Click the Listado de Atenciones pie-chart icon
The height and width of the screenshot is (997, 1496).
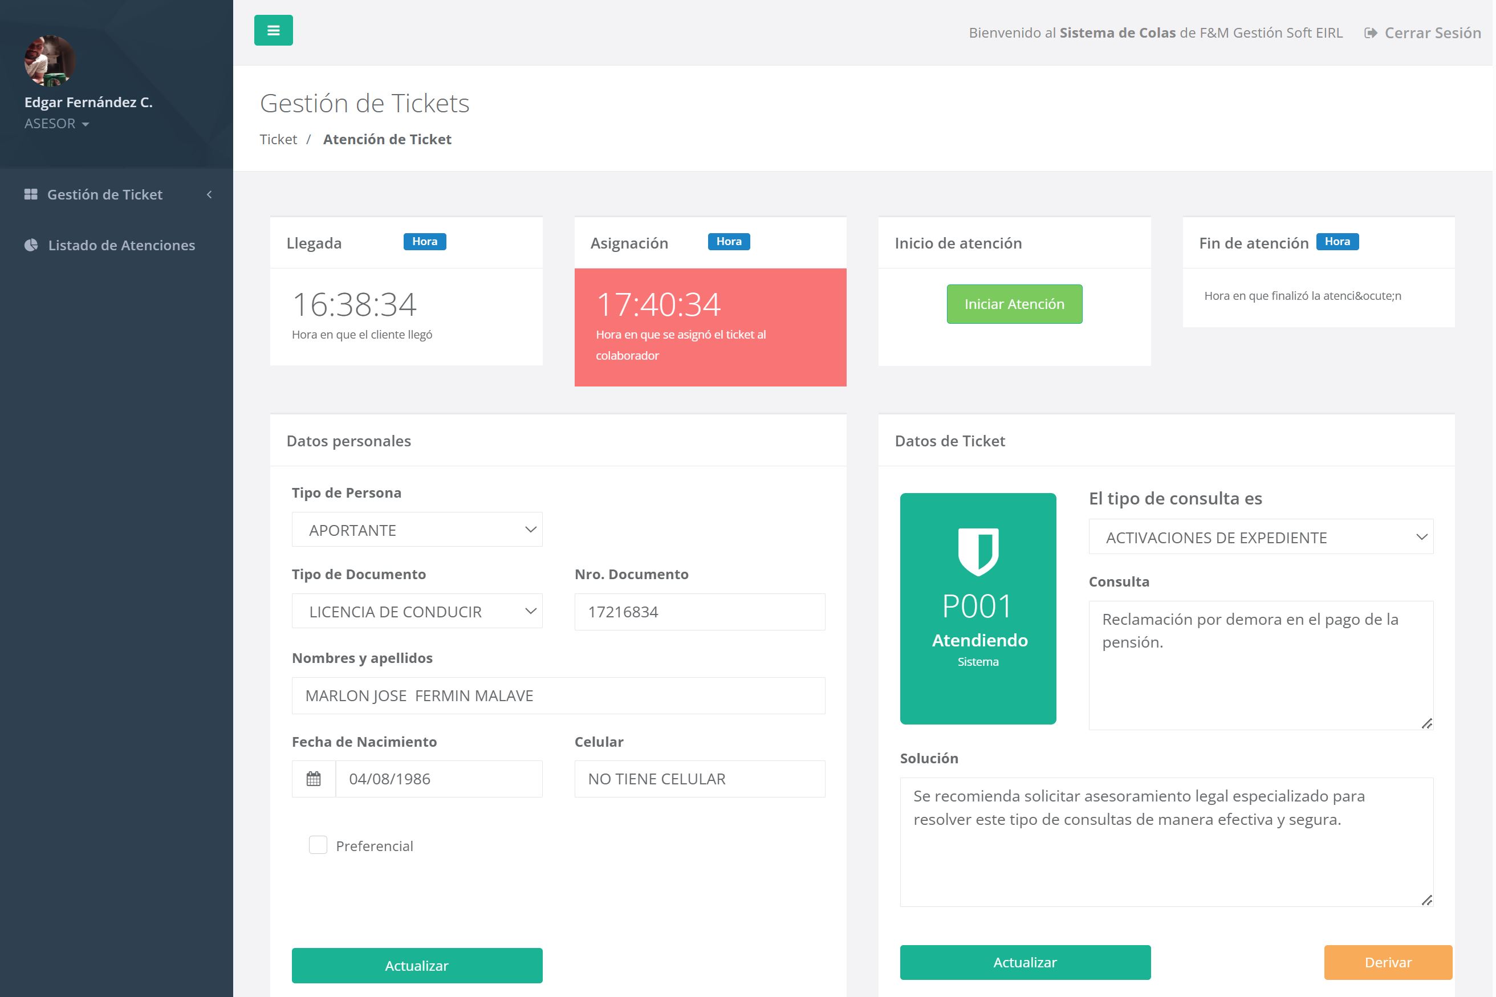pyautogui.click(x=31, y=246)
